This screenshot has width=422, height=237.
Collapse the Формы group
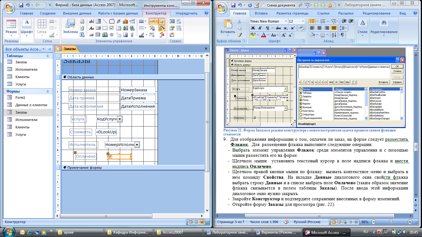tap(48, 91)
